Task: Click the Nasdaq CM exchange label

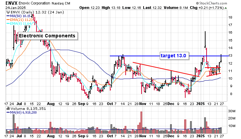Action: [x=61, y=3]
